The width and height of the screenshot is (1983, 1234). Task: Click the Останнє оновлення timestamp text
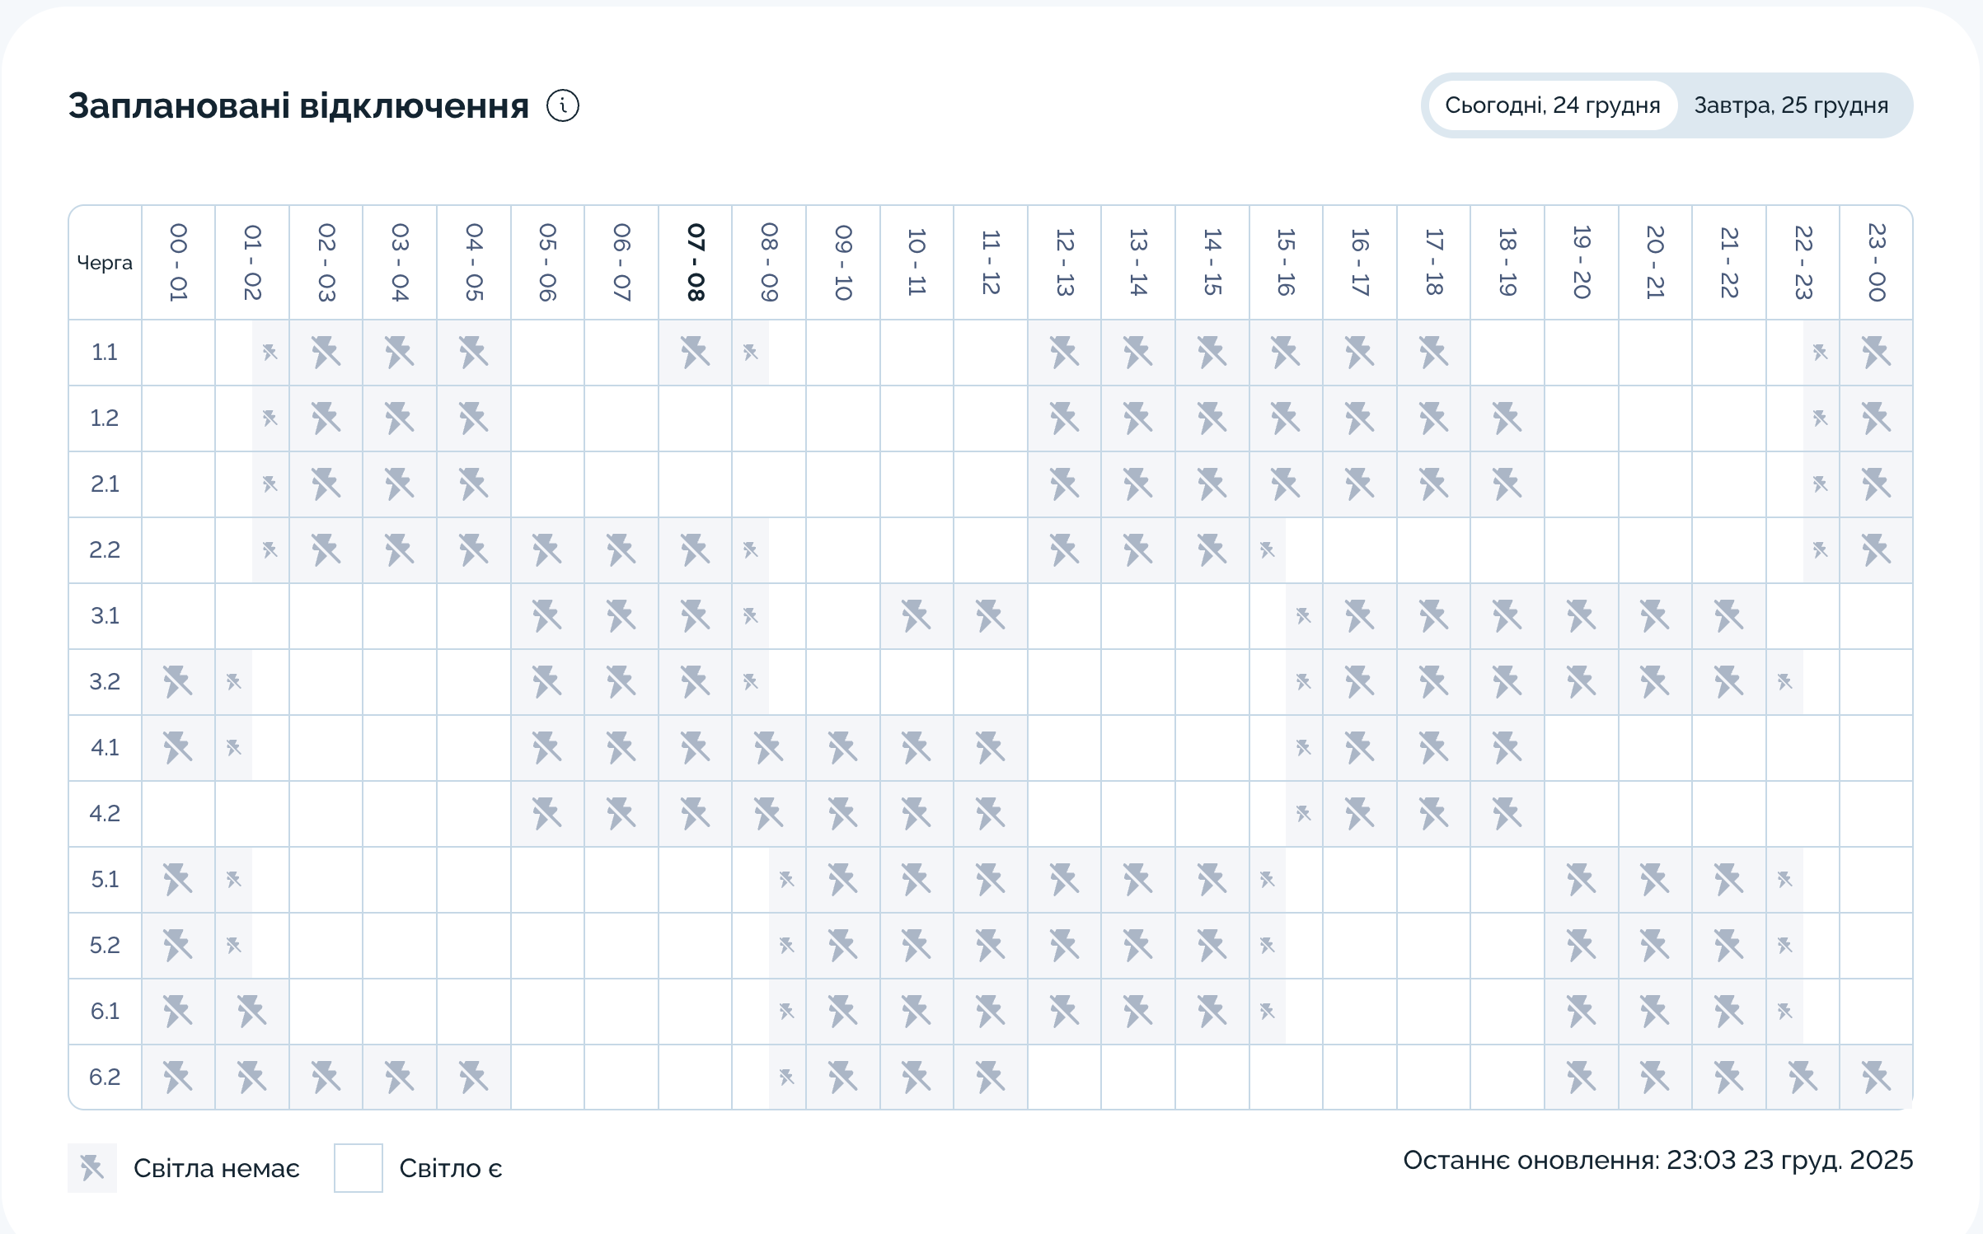(1657, 1160)
